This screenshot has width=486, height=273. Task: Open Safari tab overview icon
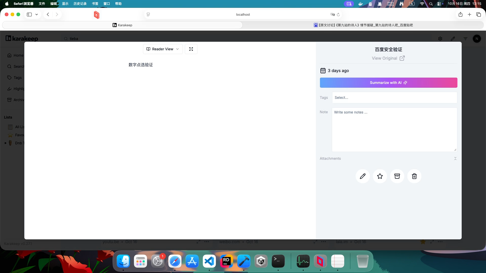[478, 15]
